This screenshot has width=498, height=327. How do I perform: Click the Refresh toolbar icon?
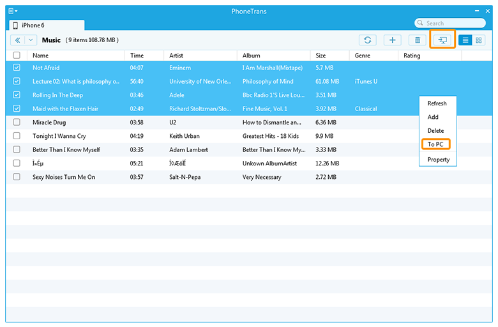pyautogui.click(x=367, y=40)
